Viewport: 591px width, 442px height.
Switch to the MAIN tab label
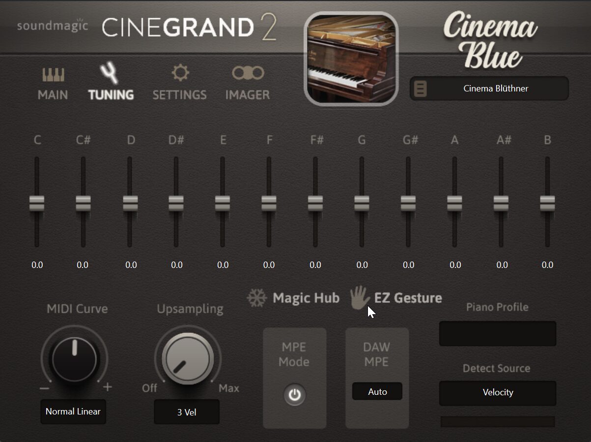pos(53,94)
